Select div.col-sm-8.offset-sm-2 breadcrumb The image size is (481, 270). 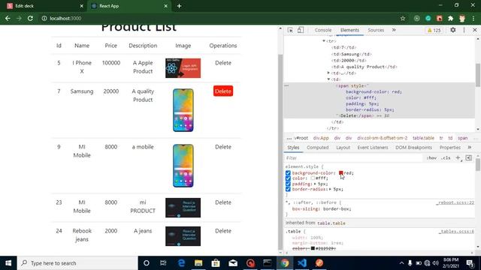click(x=382, y=138)
